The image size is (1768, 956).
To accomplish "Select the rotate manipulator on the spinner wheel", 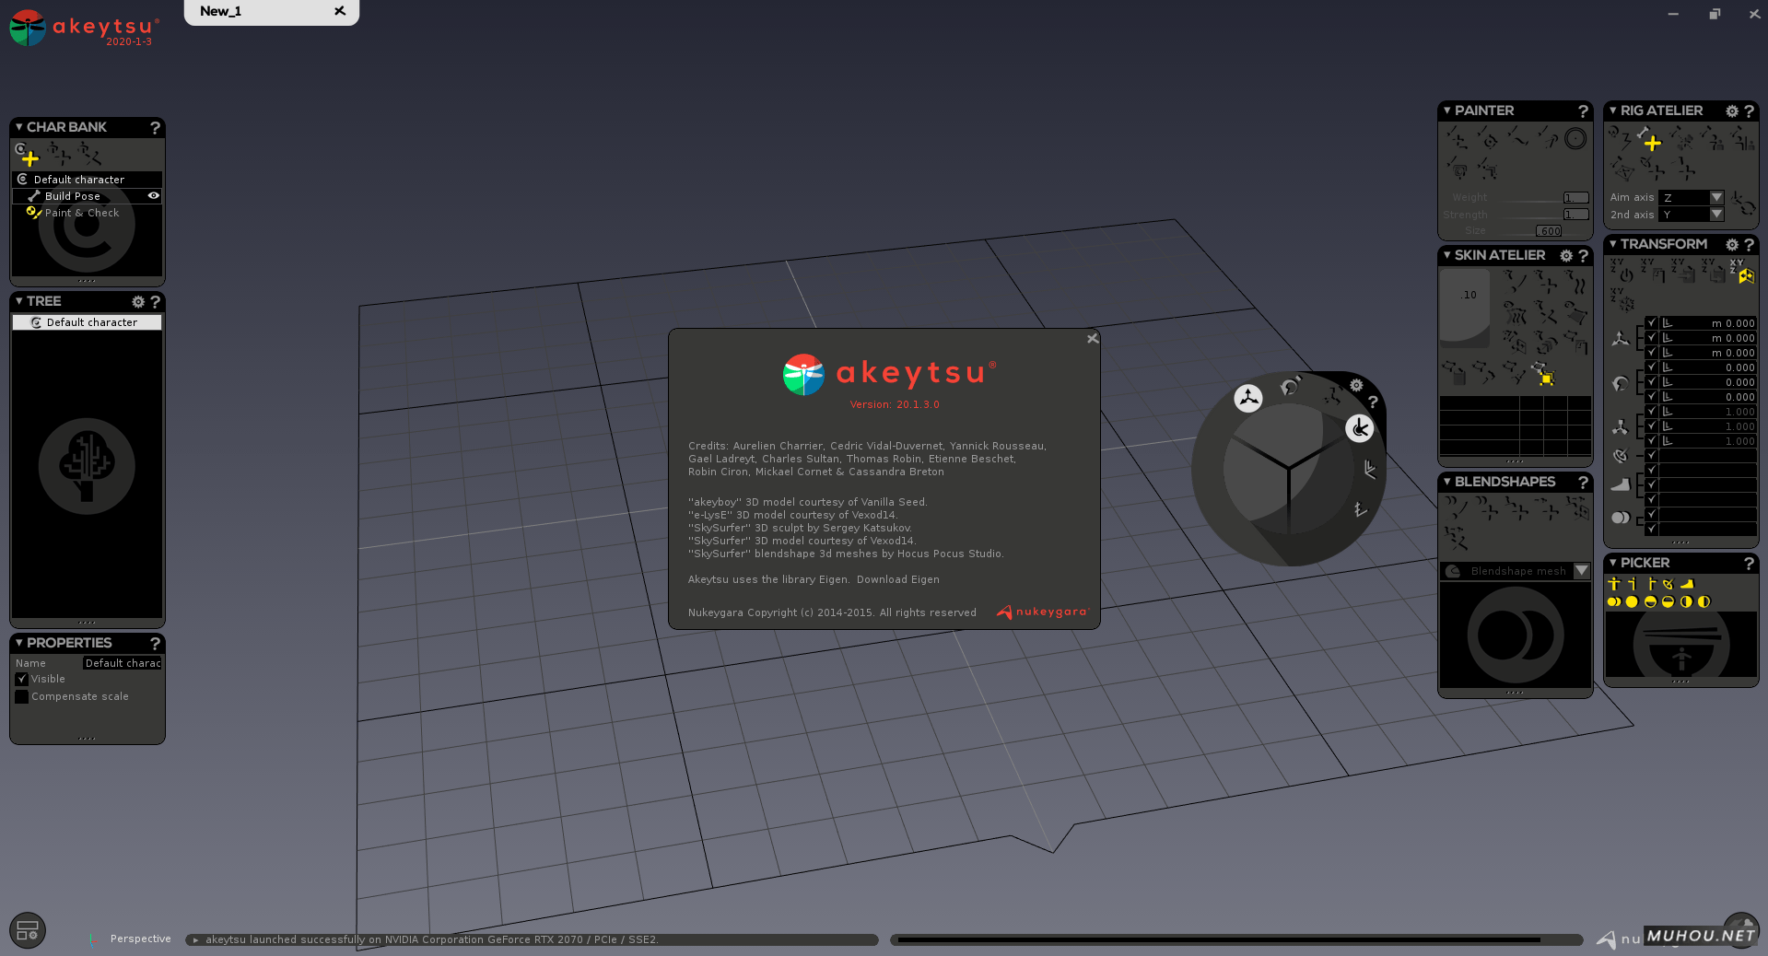I will tap(1291, 386).
